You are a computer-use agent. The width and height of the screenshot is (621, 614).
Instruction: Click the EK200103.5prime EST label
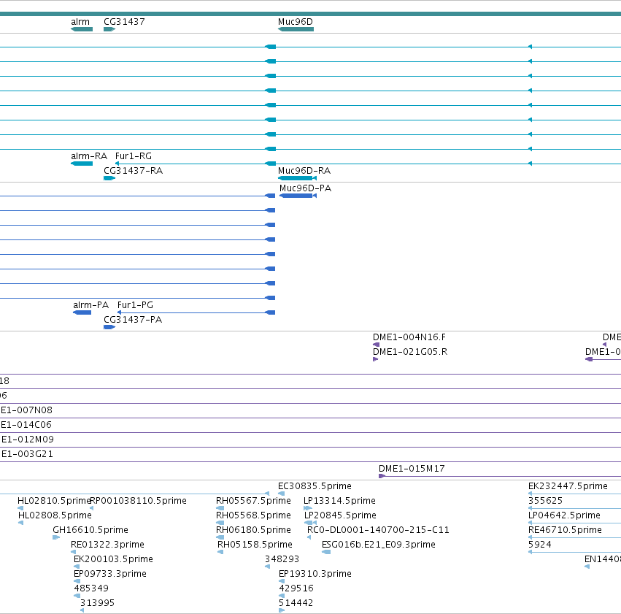click(x=113, y=559)
